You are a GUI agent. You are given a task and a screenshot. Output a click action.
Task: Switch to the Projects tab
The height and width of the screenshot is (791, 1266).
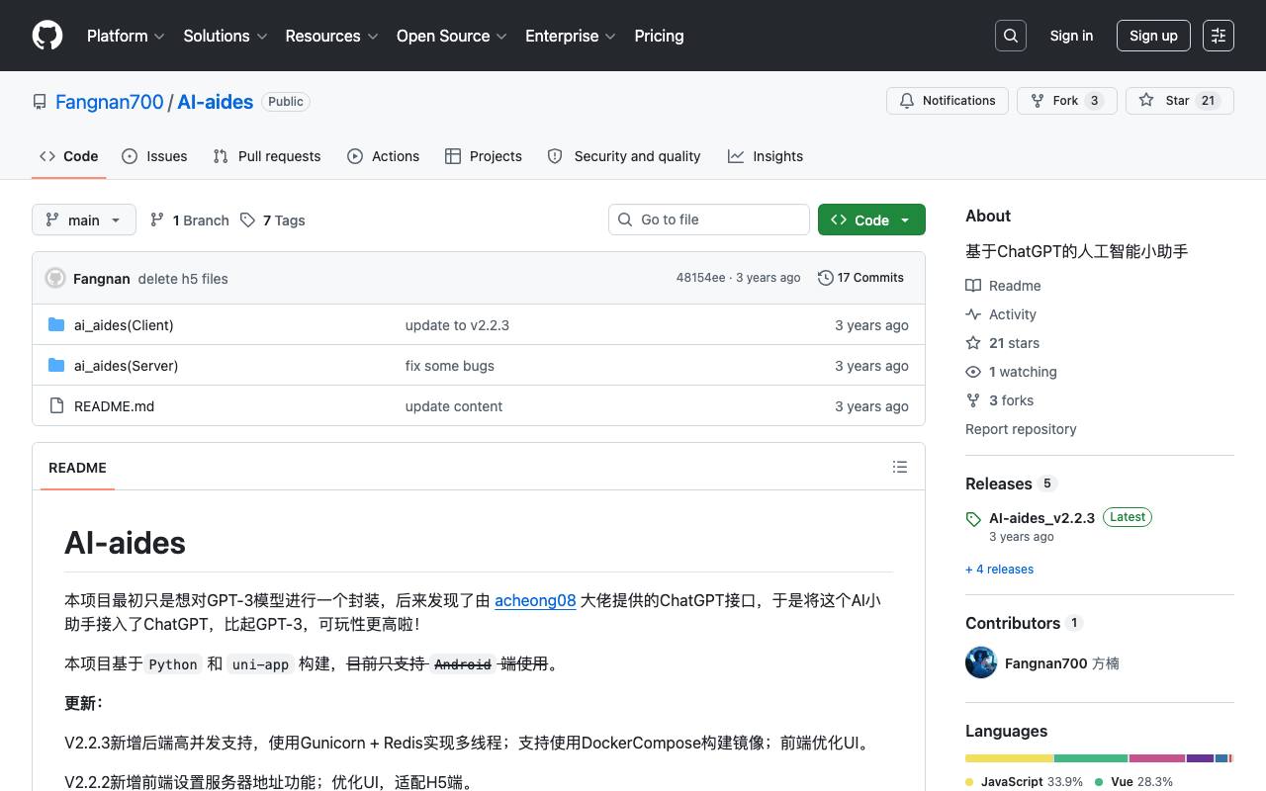[484, 156]
